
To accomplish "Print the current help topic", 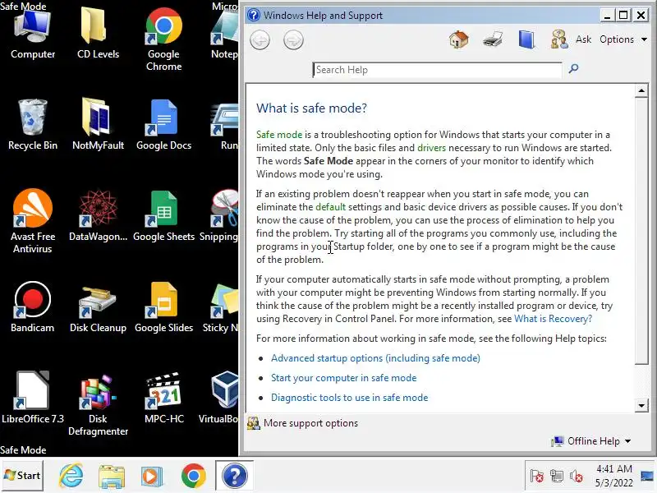I will click(493, 39).
